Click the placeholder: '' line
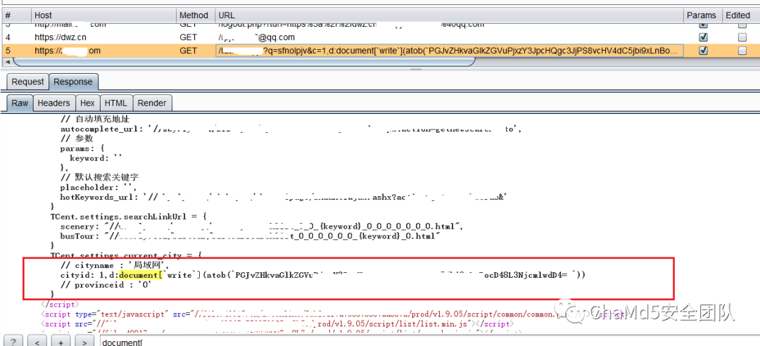This screenshot has height=346, width=760. 99,187
